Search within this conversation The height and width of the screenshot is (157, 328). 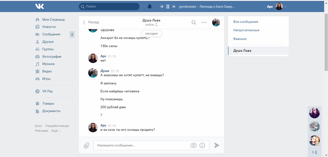(x=194, y=23)
